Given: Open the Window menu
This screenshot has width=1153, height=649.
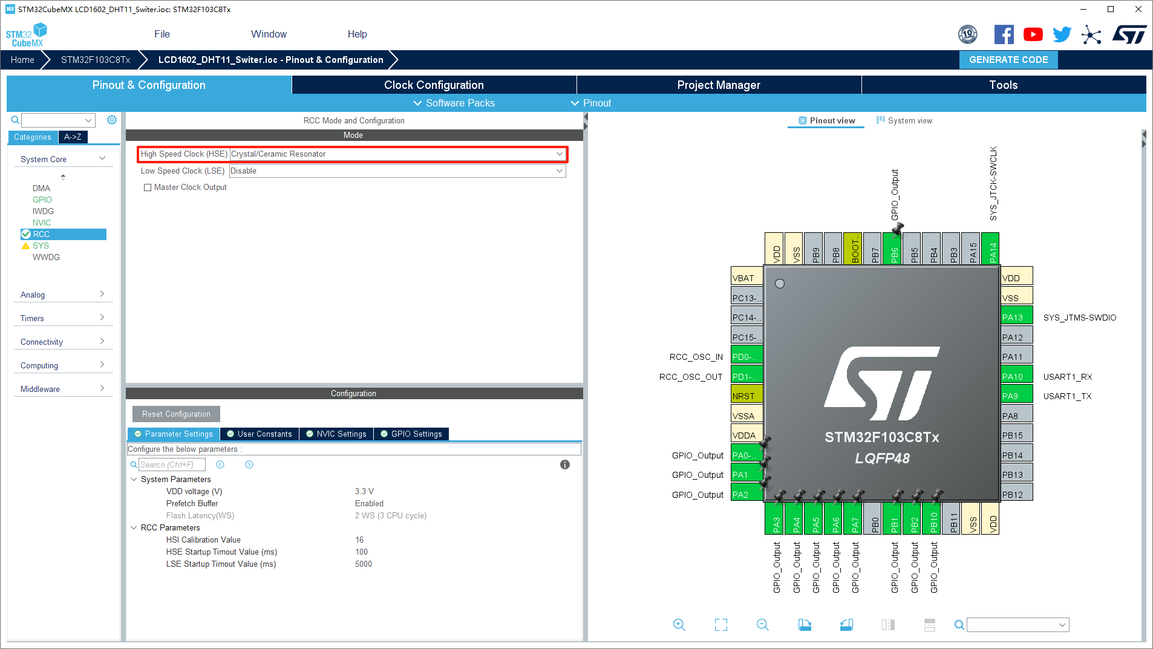Looking at the screenshot, I should (269, 34).
